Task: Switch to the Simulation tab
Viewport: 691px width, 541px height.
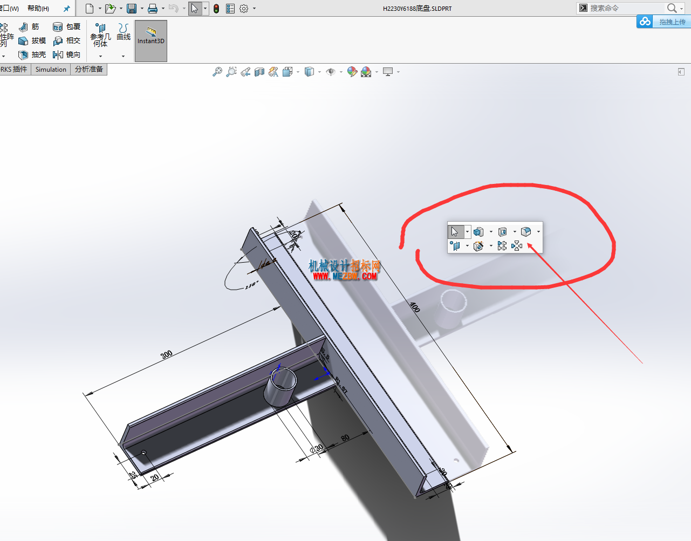Action: point(51,70)
